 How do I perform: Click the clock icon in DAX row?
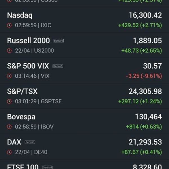pos(9,152)
